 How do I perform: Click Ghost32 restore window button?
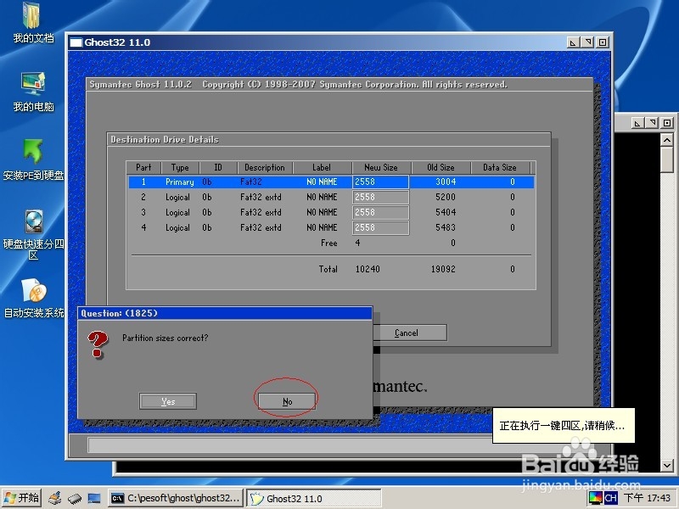click(x=587, y=42)
